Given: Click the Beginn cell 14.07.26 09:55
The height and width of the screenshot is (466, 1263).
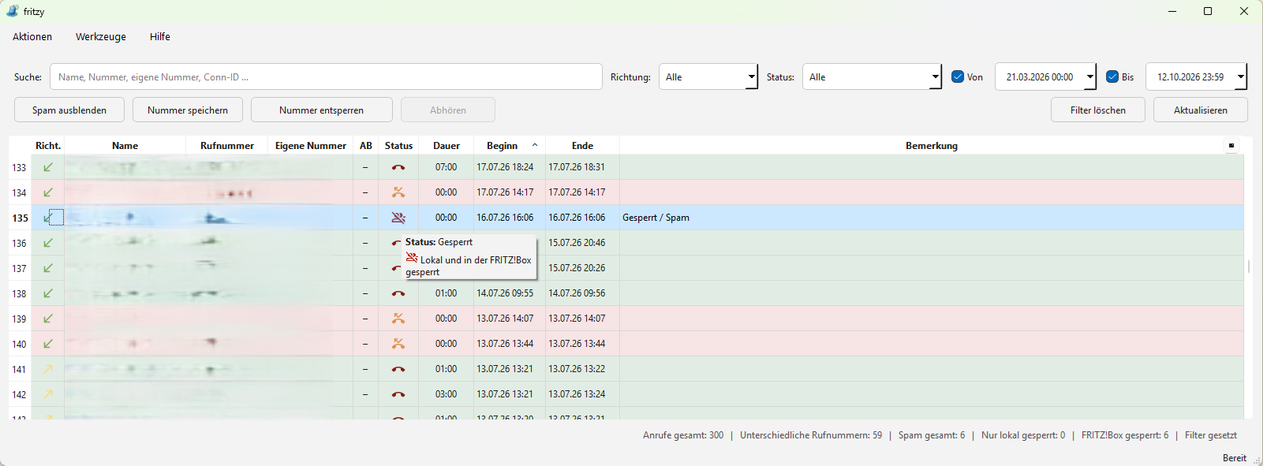Looking at the screenshot, I should click(x=509, y=293).
